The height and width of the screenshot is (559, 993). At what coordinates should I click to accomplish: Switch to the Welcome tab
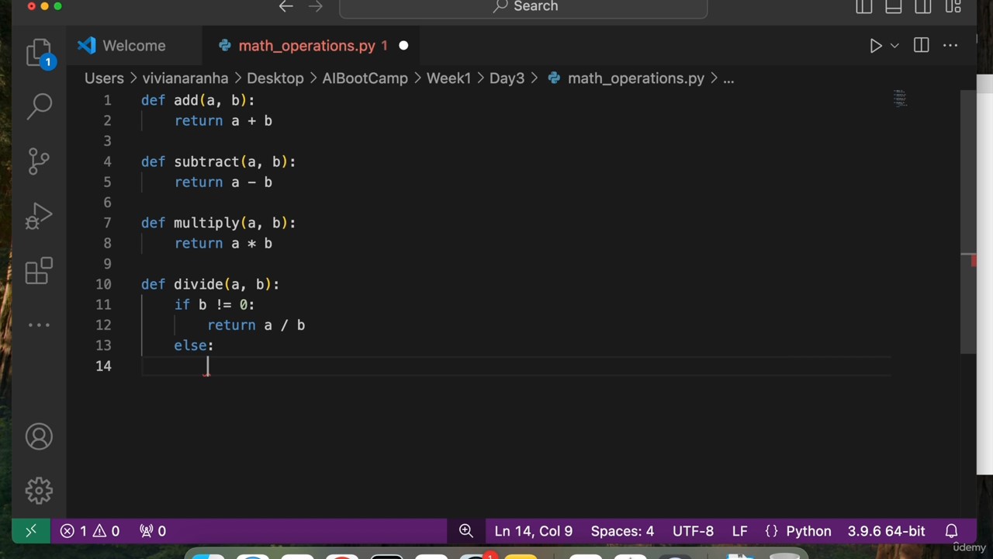(x=133, y=46)
